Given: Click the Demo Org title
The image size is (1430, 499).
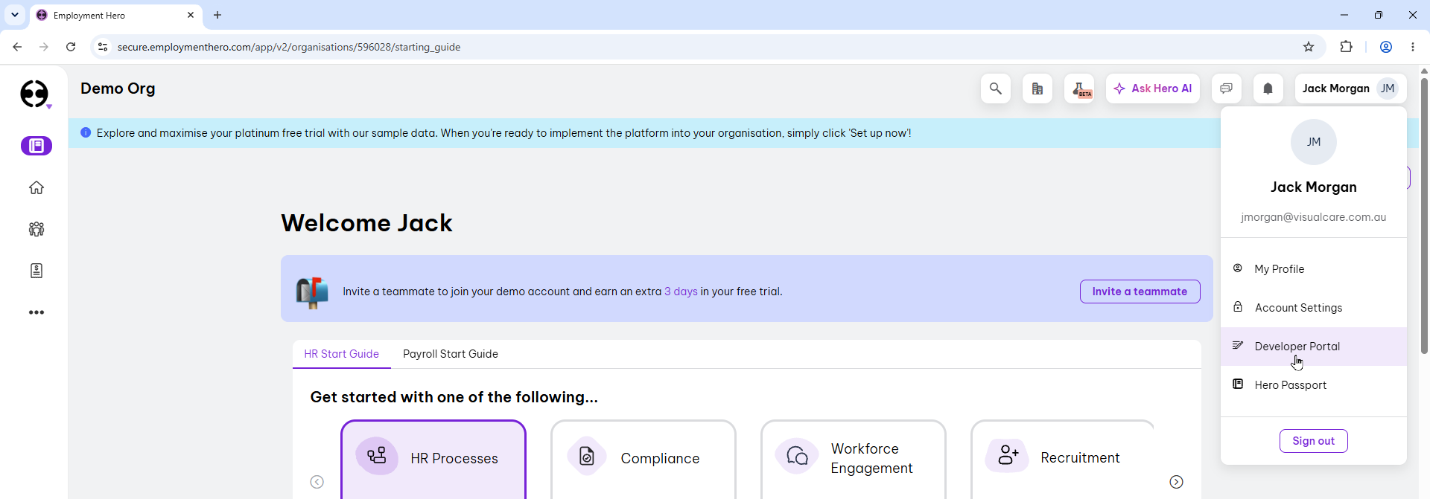Looking at the screenshot, I should click(118, 88).
